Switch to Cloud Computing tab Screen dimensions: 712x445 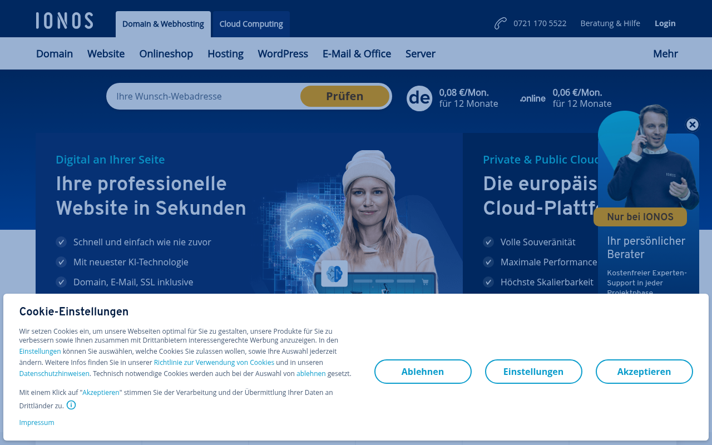[x=251, y=24]
